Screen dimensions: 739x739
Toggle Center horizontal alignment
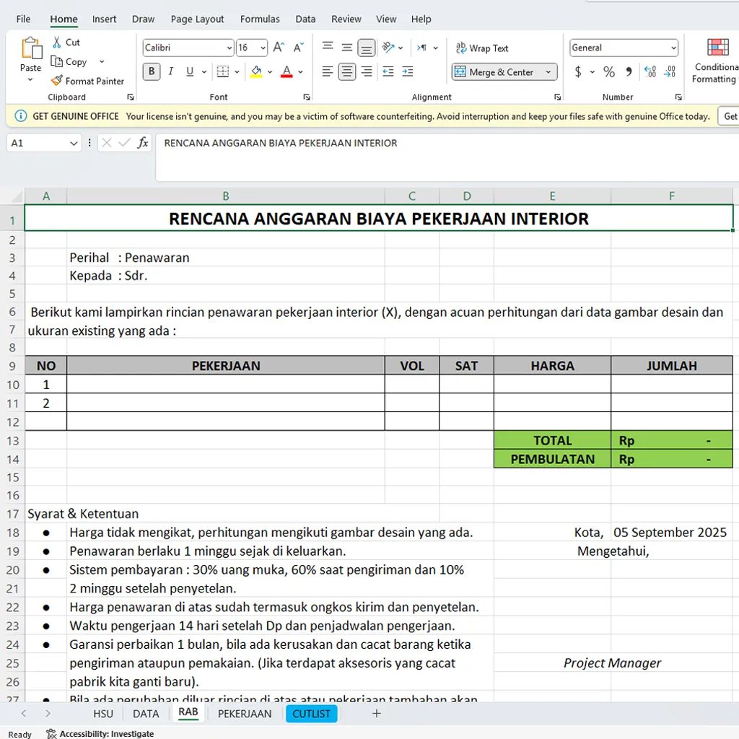tap(347, 71)
